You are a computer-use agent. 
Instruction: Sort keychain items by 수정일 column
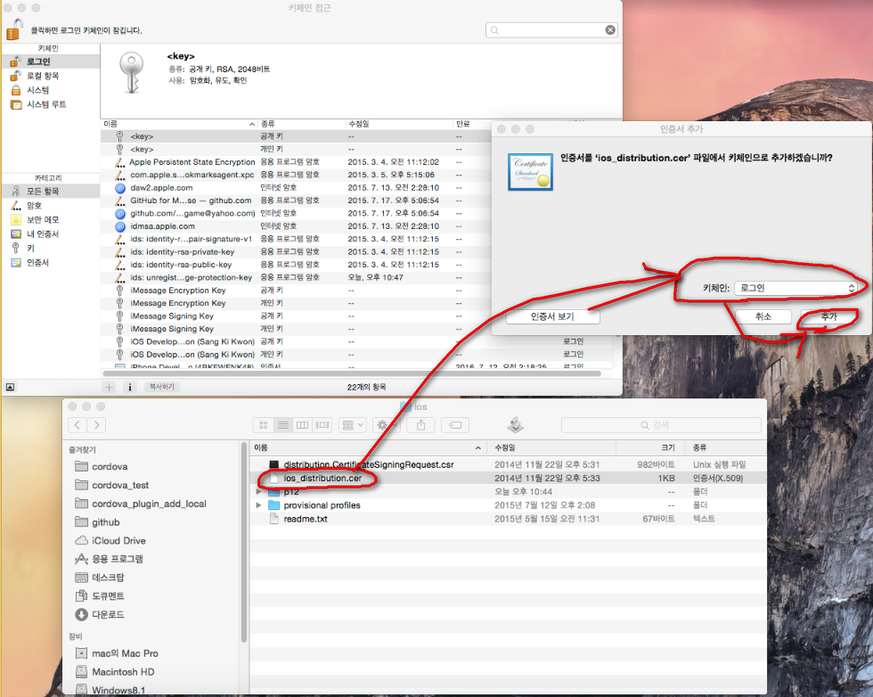click(x=399, y=124)
